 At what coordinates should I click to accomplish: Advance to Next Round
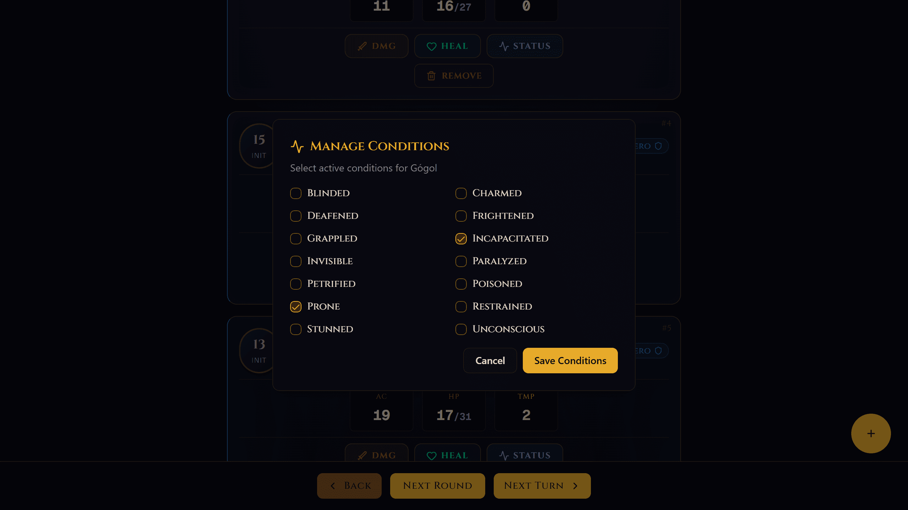(x=437, y=486)
